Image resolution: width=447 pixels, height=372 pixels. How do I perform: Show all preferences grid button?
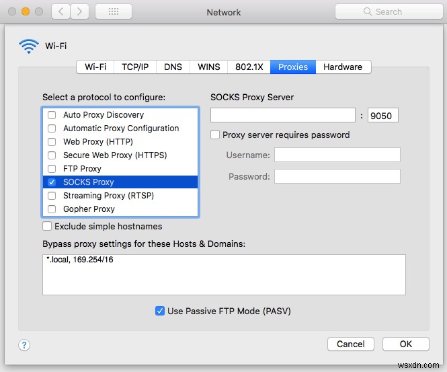coord(114,11)
